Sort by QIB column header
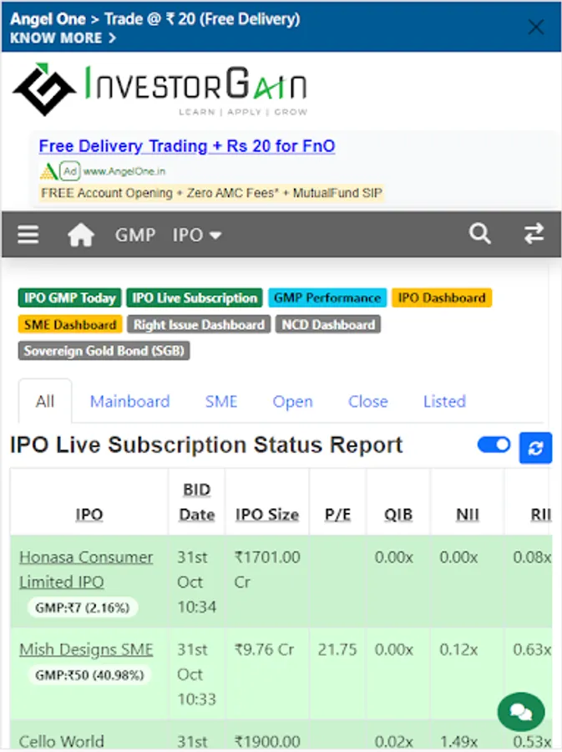Screen dimensions: 562x752 point(398,514)
